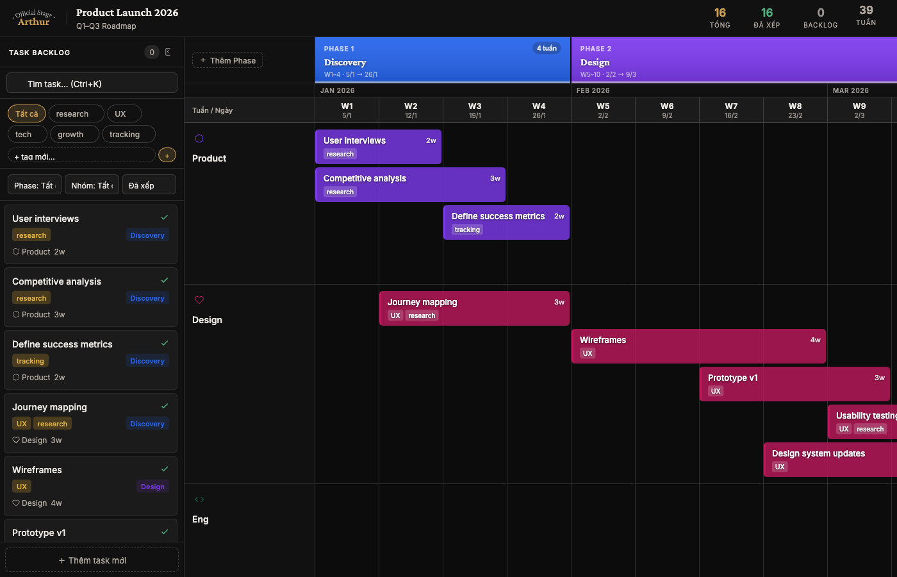Viewport: 897px width, 577px height.
Task: Click checkmark on Prototype v1 backlog card
Action: pyautogui.click(x=165, y=531)
